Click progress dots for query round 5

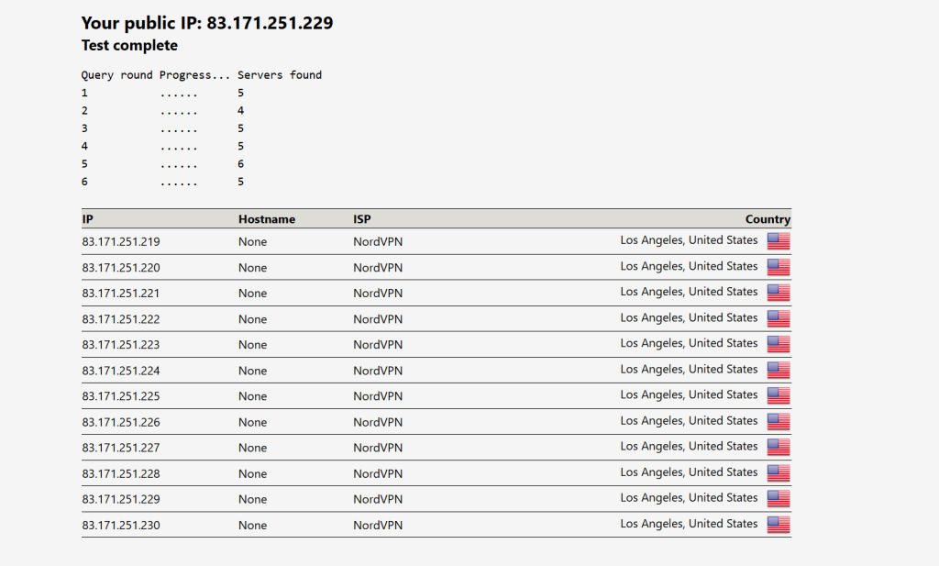[179, 163]
